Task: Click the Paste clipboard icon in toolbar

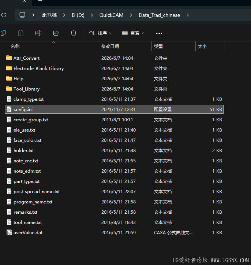Action: coord(21,33)
